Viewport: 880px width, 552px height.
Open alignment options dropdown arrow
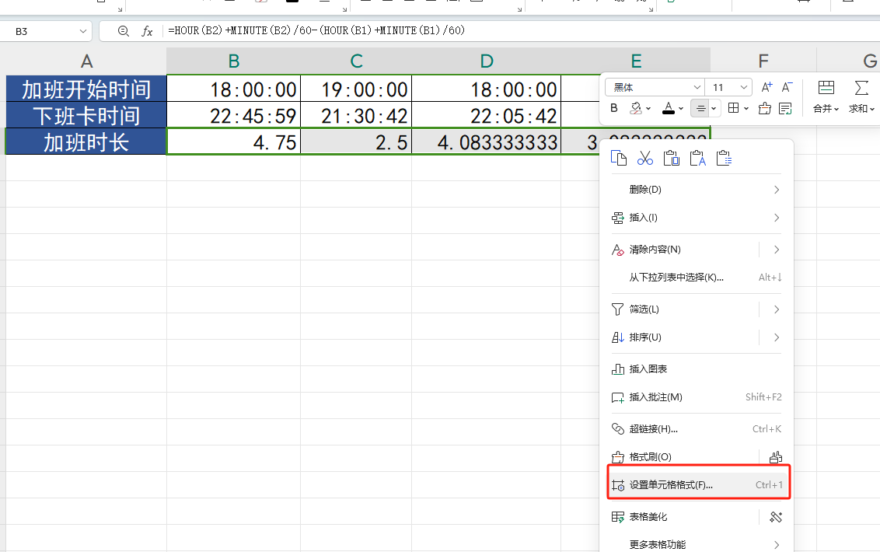pos(714,108)
